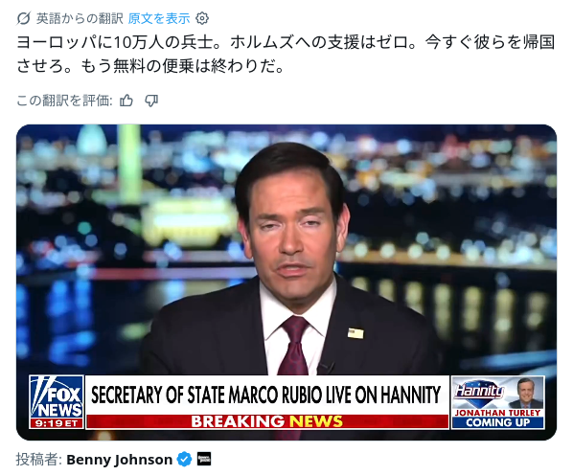The height and width of the screenshot is (475, 573).
Task: Click the 9:19 ET time stamp
Action: coord(57,423)
